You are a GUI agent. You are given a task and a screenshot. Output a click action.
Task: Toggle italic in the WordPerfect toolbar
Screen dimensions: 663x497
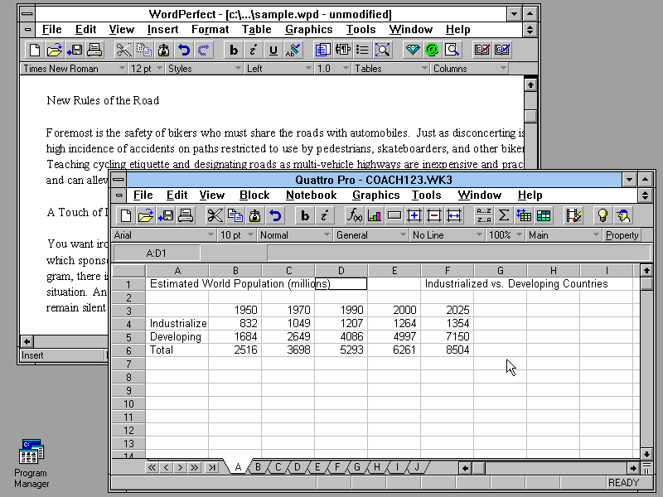pos(254,51)
